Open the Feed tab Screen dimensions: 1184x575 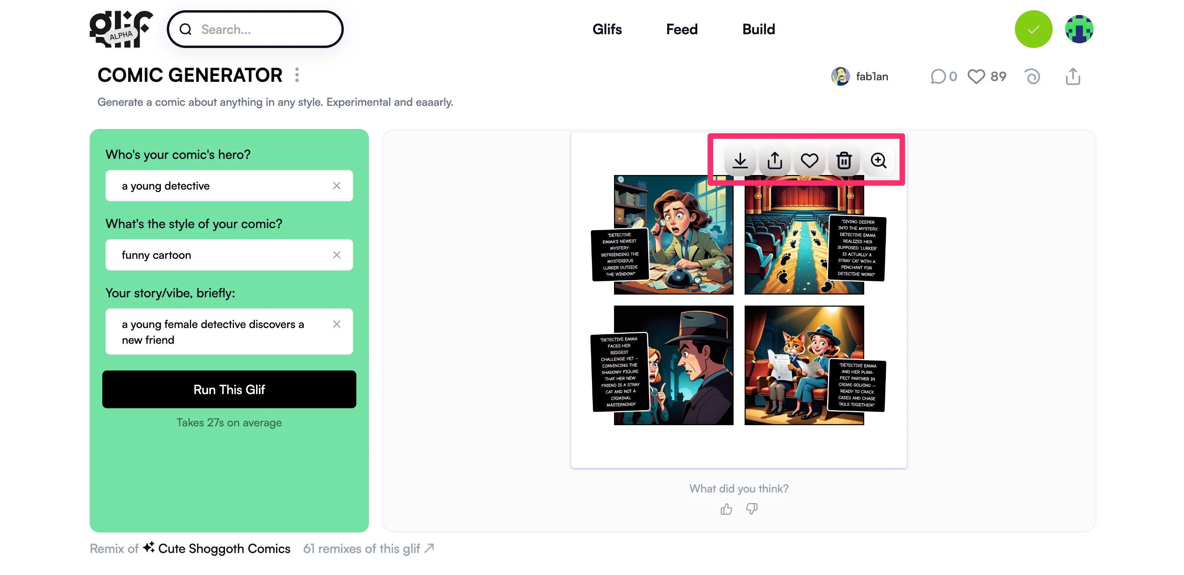tap(682, 29)
